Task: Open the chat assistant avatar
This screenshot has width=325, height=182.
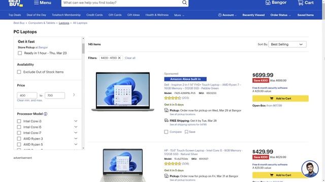Action: [x=310, y=169]
